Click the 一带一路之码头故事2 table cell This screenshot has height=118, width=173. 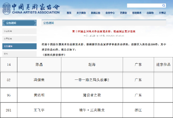click(x=92, y=80)
